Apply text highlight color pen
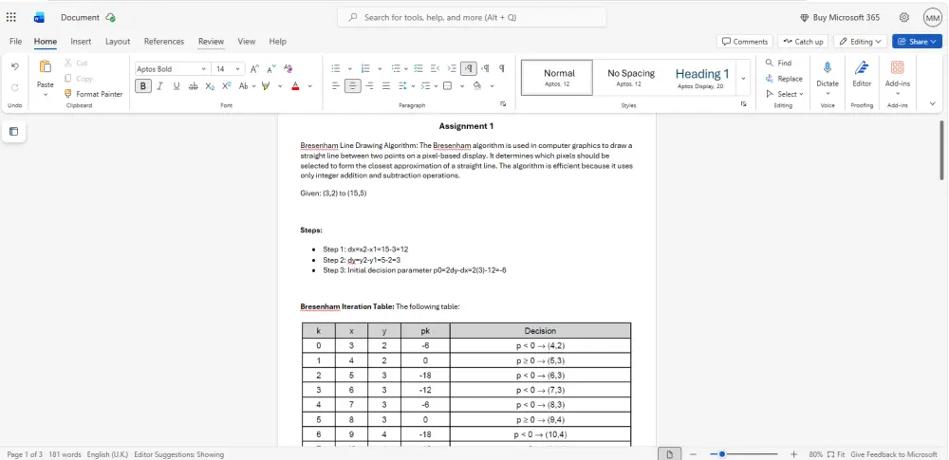949x460 pixels. click(x=266, y=86)
